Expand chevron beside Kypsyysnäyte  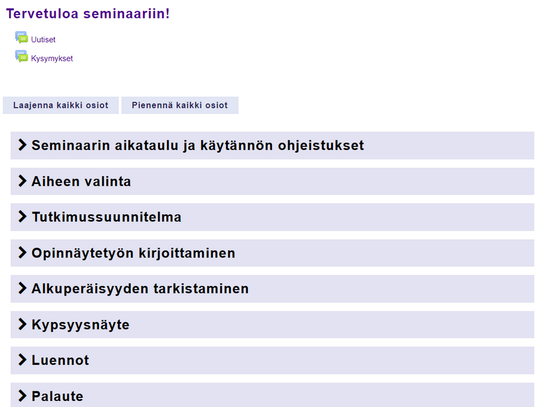pyautogui.click(x=23, y=324)
